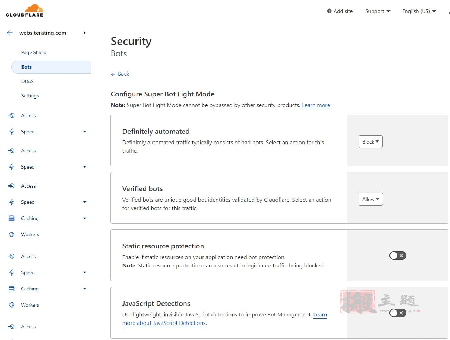Click the Cloudflare logo
The height and width of the screenshot is (340, 450).
pyautogui.click(x=25, y=11)
